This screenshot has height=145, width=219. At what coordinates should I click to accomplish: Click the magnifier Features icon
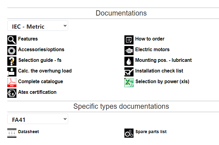coord(12,40)
